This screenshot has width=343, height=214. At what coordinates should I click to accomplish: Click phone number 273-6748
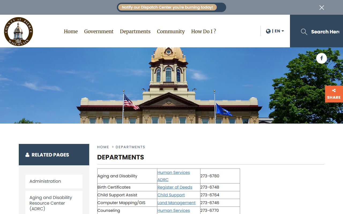pyautogui.click(x=210, y=187)
